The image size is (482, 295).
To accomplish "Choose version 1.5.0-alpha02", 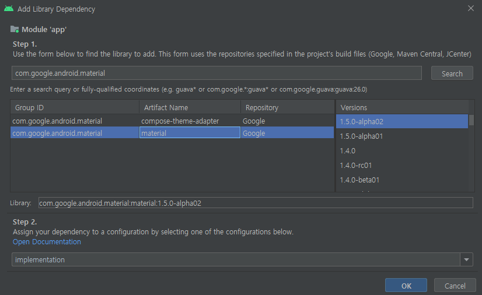I will coord(402,122).
